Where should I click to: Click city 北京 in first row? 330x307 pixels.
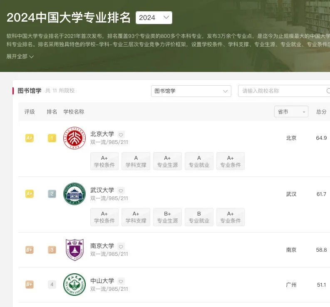coord(291,138)
